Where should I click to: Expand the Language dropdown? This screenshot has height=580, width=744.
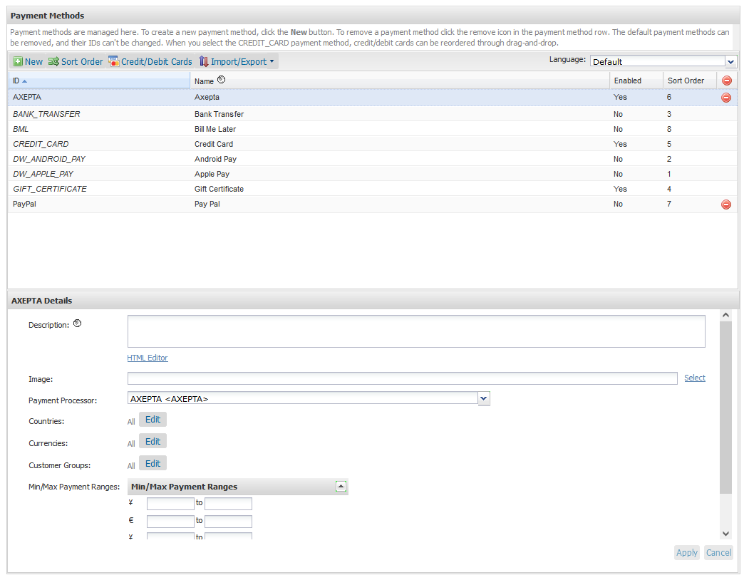[x=730, y=62]
